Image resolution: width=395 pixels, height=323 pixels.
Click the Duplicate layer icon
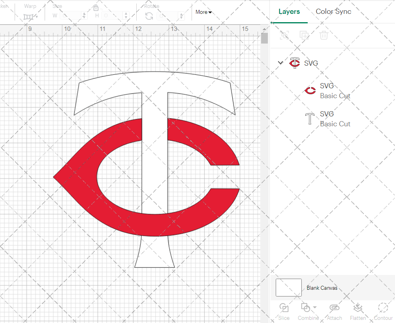tap(304, 35)
